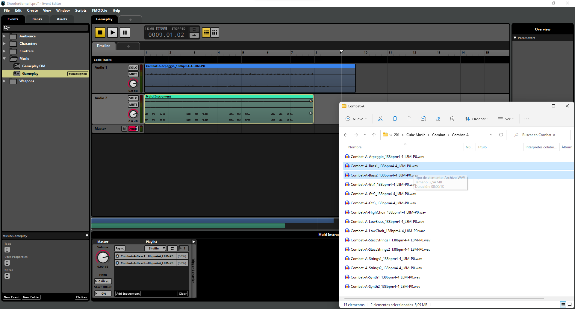Adjust the Master Volume knob in deck
Image resolution: width=575 pixels, height=309 pixels.
[x=103, y=258]
